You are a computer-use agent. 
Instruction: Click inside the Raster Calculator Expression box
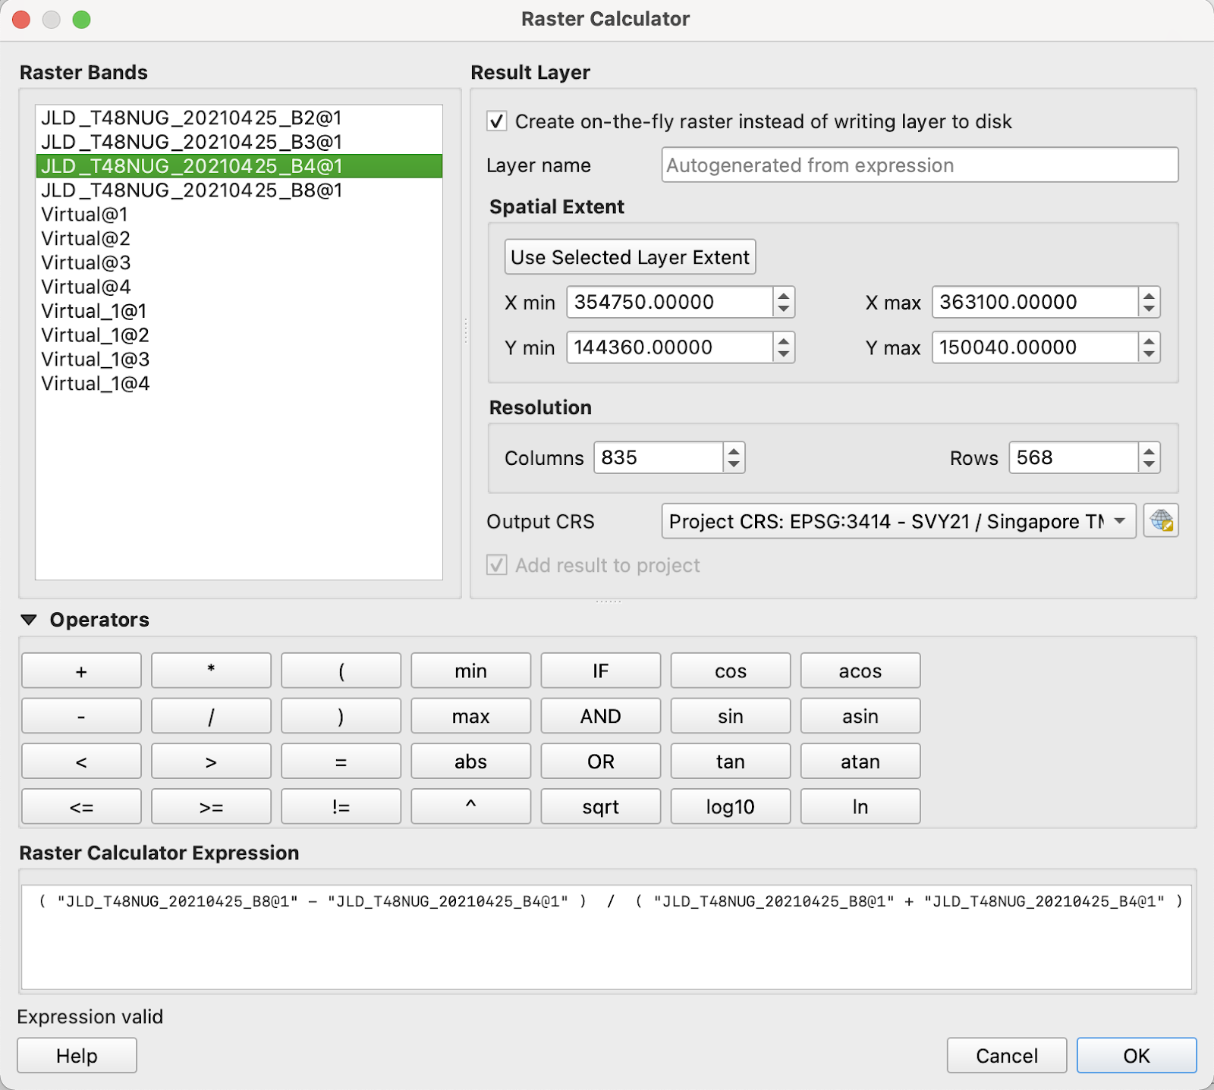coord(605,941)
